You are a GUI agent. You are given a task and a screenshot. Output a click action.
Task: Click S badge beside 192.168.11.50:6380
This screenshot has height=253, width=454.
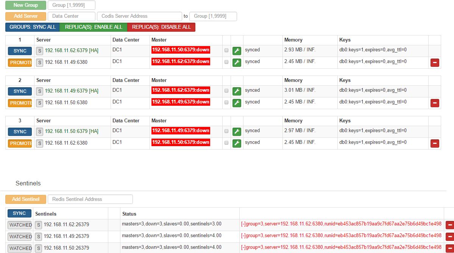(40, 103)
